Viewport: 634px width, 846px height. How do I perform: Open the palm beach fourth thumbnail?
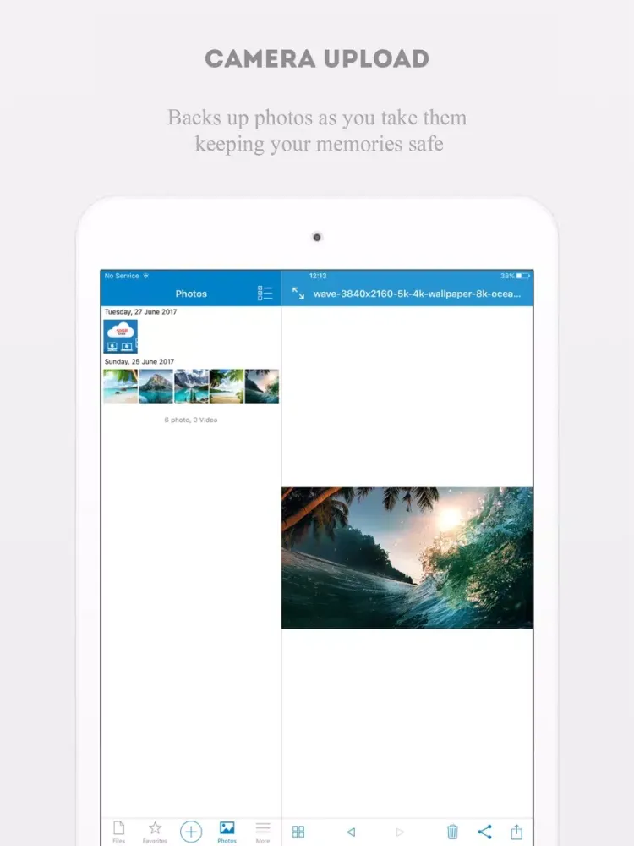[x=227, y=386]
